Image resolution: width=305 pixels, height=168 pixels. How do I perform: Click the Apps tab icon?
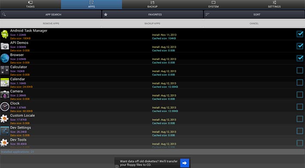91,2
